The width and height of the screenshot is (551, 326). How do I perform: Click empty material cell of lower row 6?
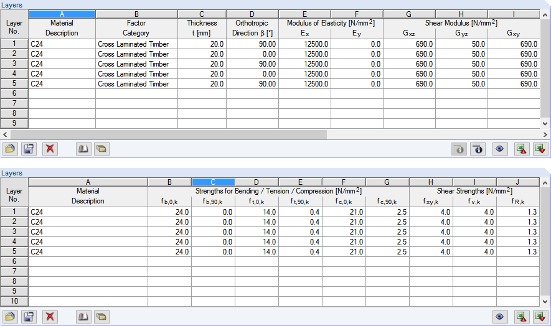(88, 261)
